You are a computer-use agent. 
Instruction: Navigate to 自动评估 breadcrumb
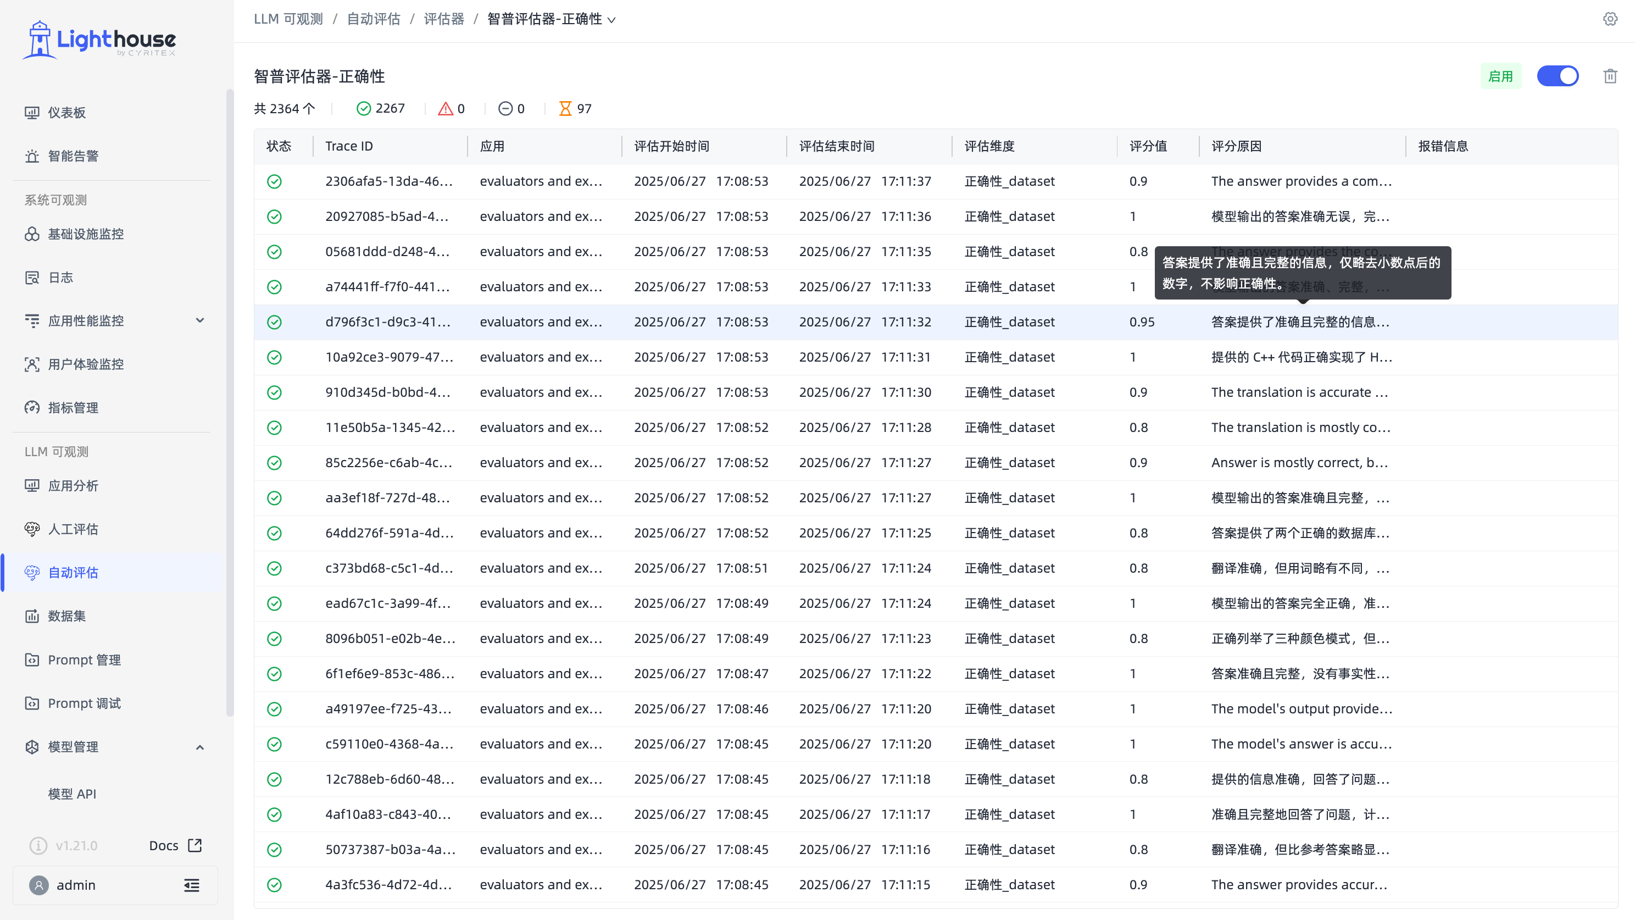[373, 19]
